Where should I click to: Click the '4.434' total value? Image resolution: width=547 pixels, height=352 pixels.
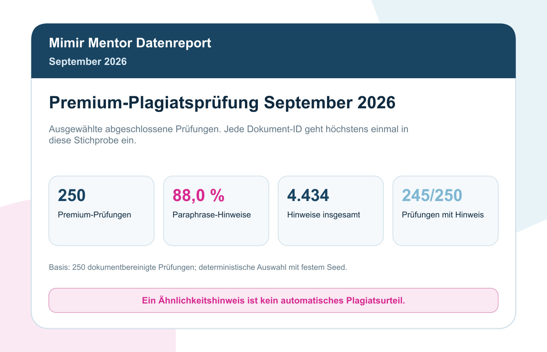(x=308, y=195)
